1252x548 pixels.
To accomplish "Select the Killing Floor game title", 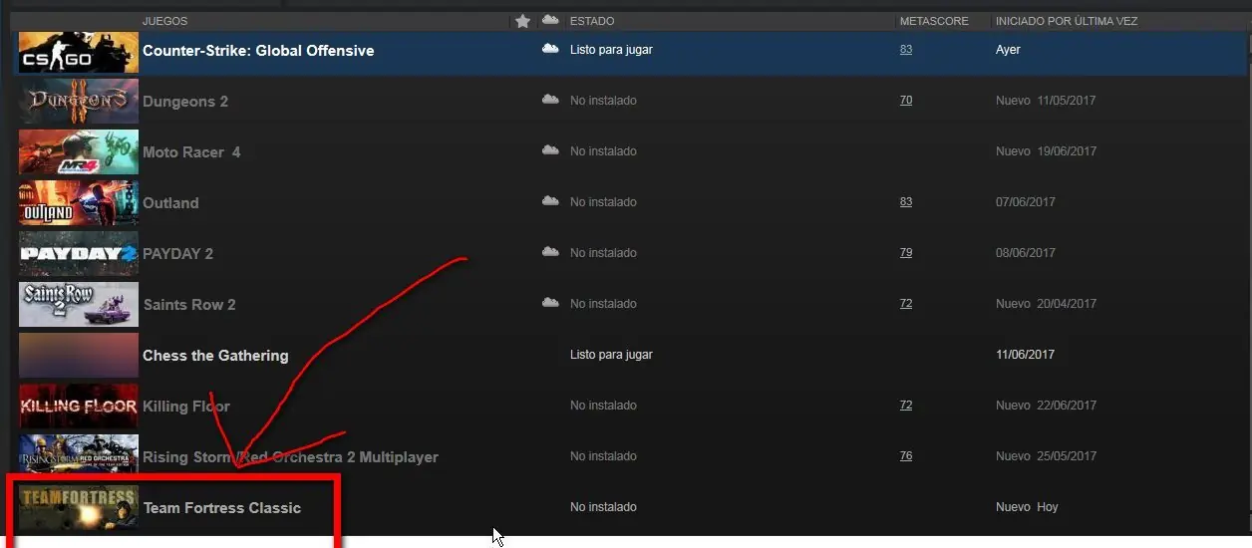I will click(186, 407).
